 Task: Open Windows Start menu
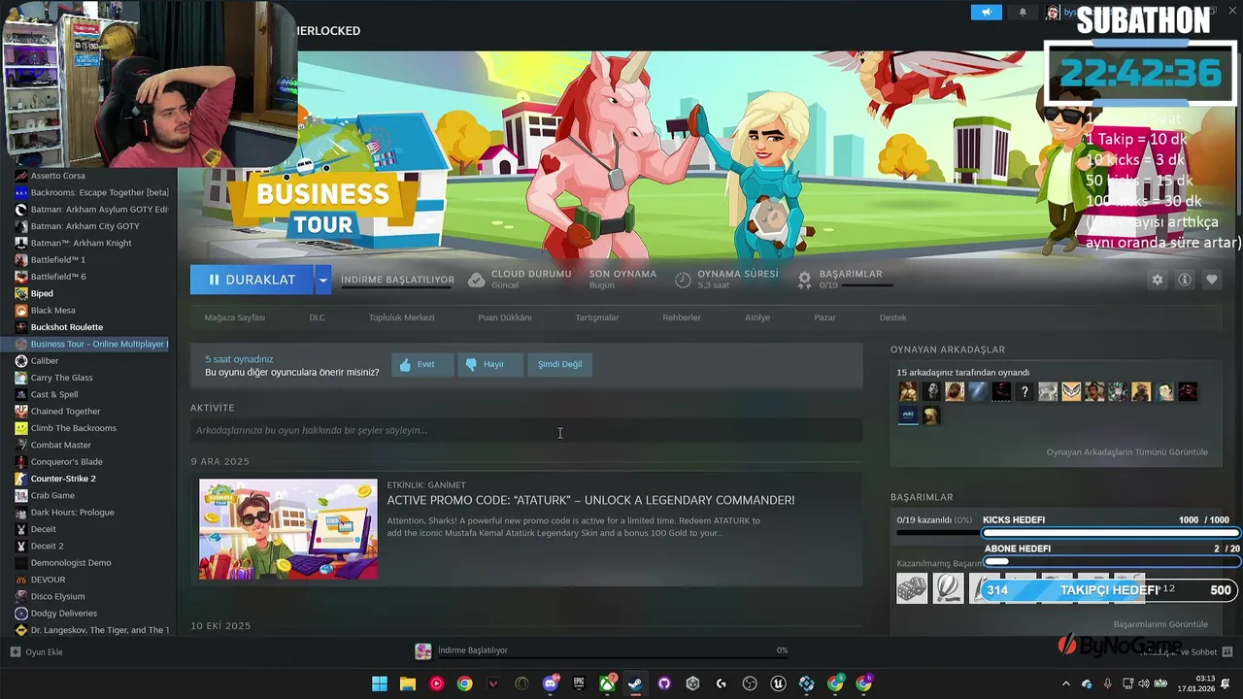pos(380,683)
